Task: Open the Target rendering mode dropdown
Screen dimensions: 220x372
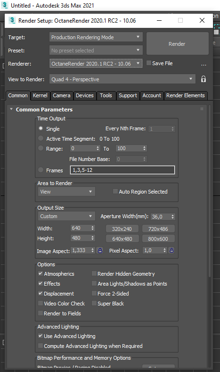Action: click(96, 37)
